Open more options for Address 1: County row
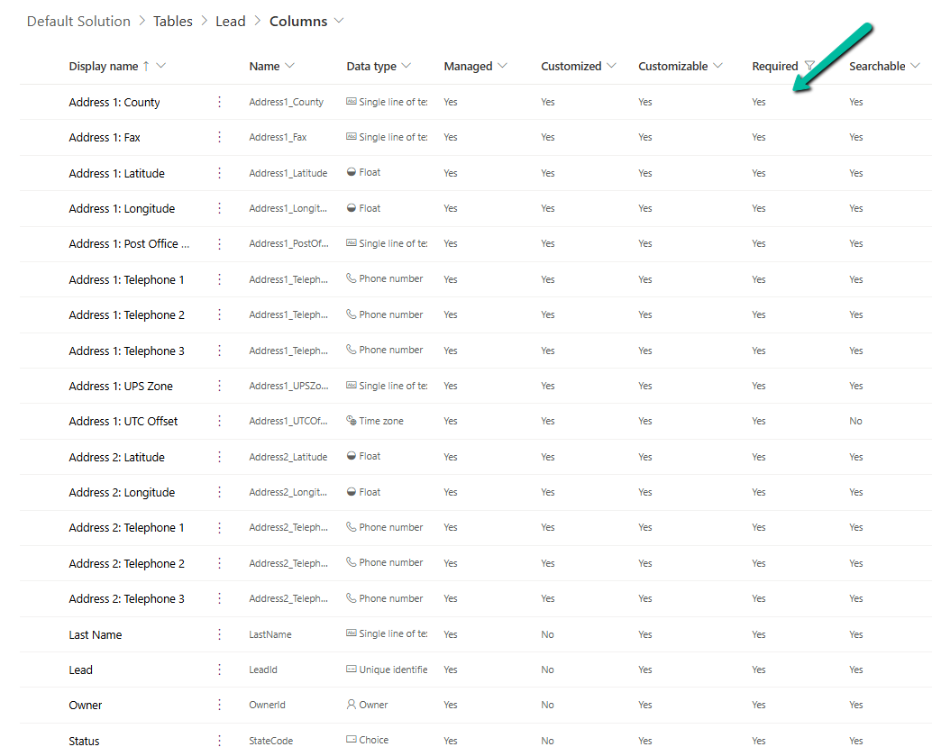This screenshot has height=747, width=932. coord(219,102)
